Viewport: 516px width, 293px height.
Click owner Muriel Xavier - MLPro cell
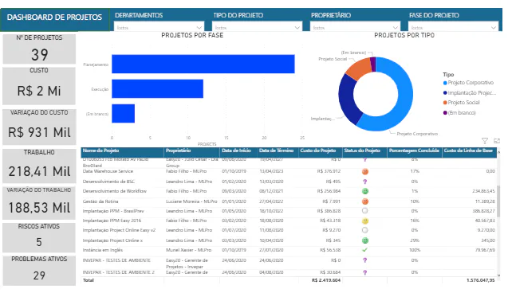(x=188, y=250)
